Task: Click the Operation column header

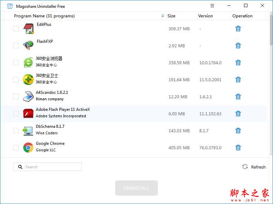Action: pyautogui.click(x=242, y=16)
